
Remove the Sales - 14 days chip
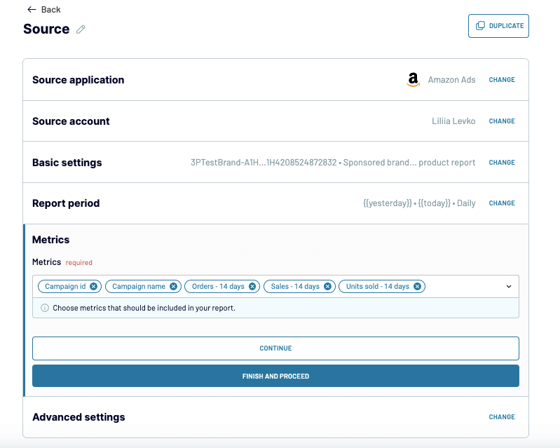click(x=327, y=287)
